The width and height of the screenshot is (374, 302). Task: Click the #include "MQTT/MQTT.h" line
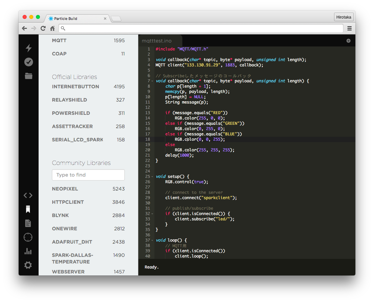(182, 49)
